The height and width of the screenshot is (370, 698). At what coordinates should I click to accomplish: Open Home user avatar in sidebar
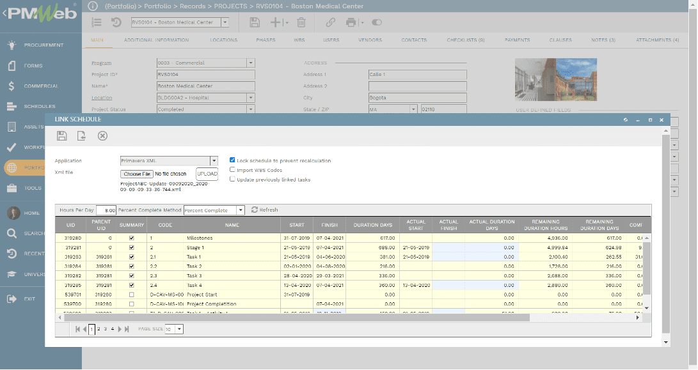[x=13, y=213]
